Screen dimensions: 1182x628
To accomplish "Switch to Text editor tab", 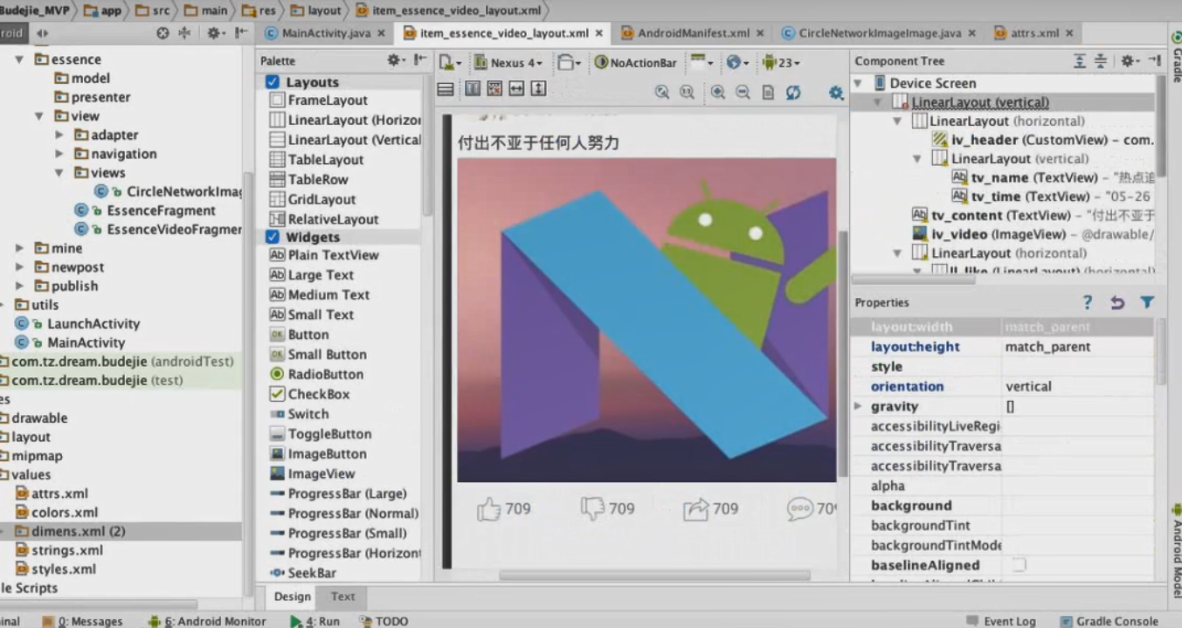I will (x=342, y=597).
